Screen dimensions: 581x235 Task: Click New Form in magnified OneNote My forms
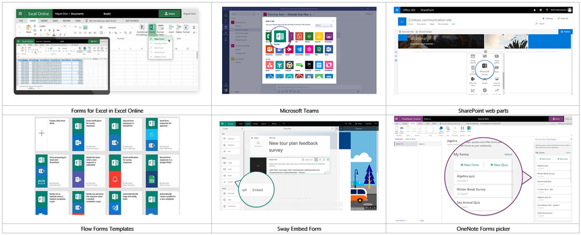[x=470, y=165]
